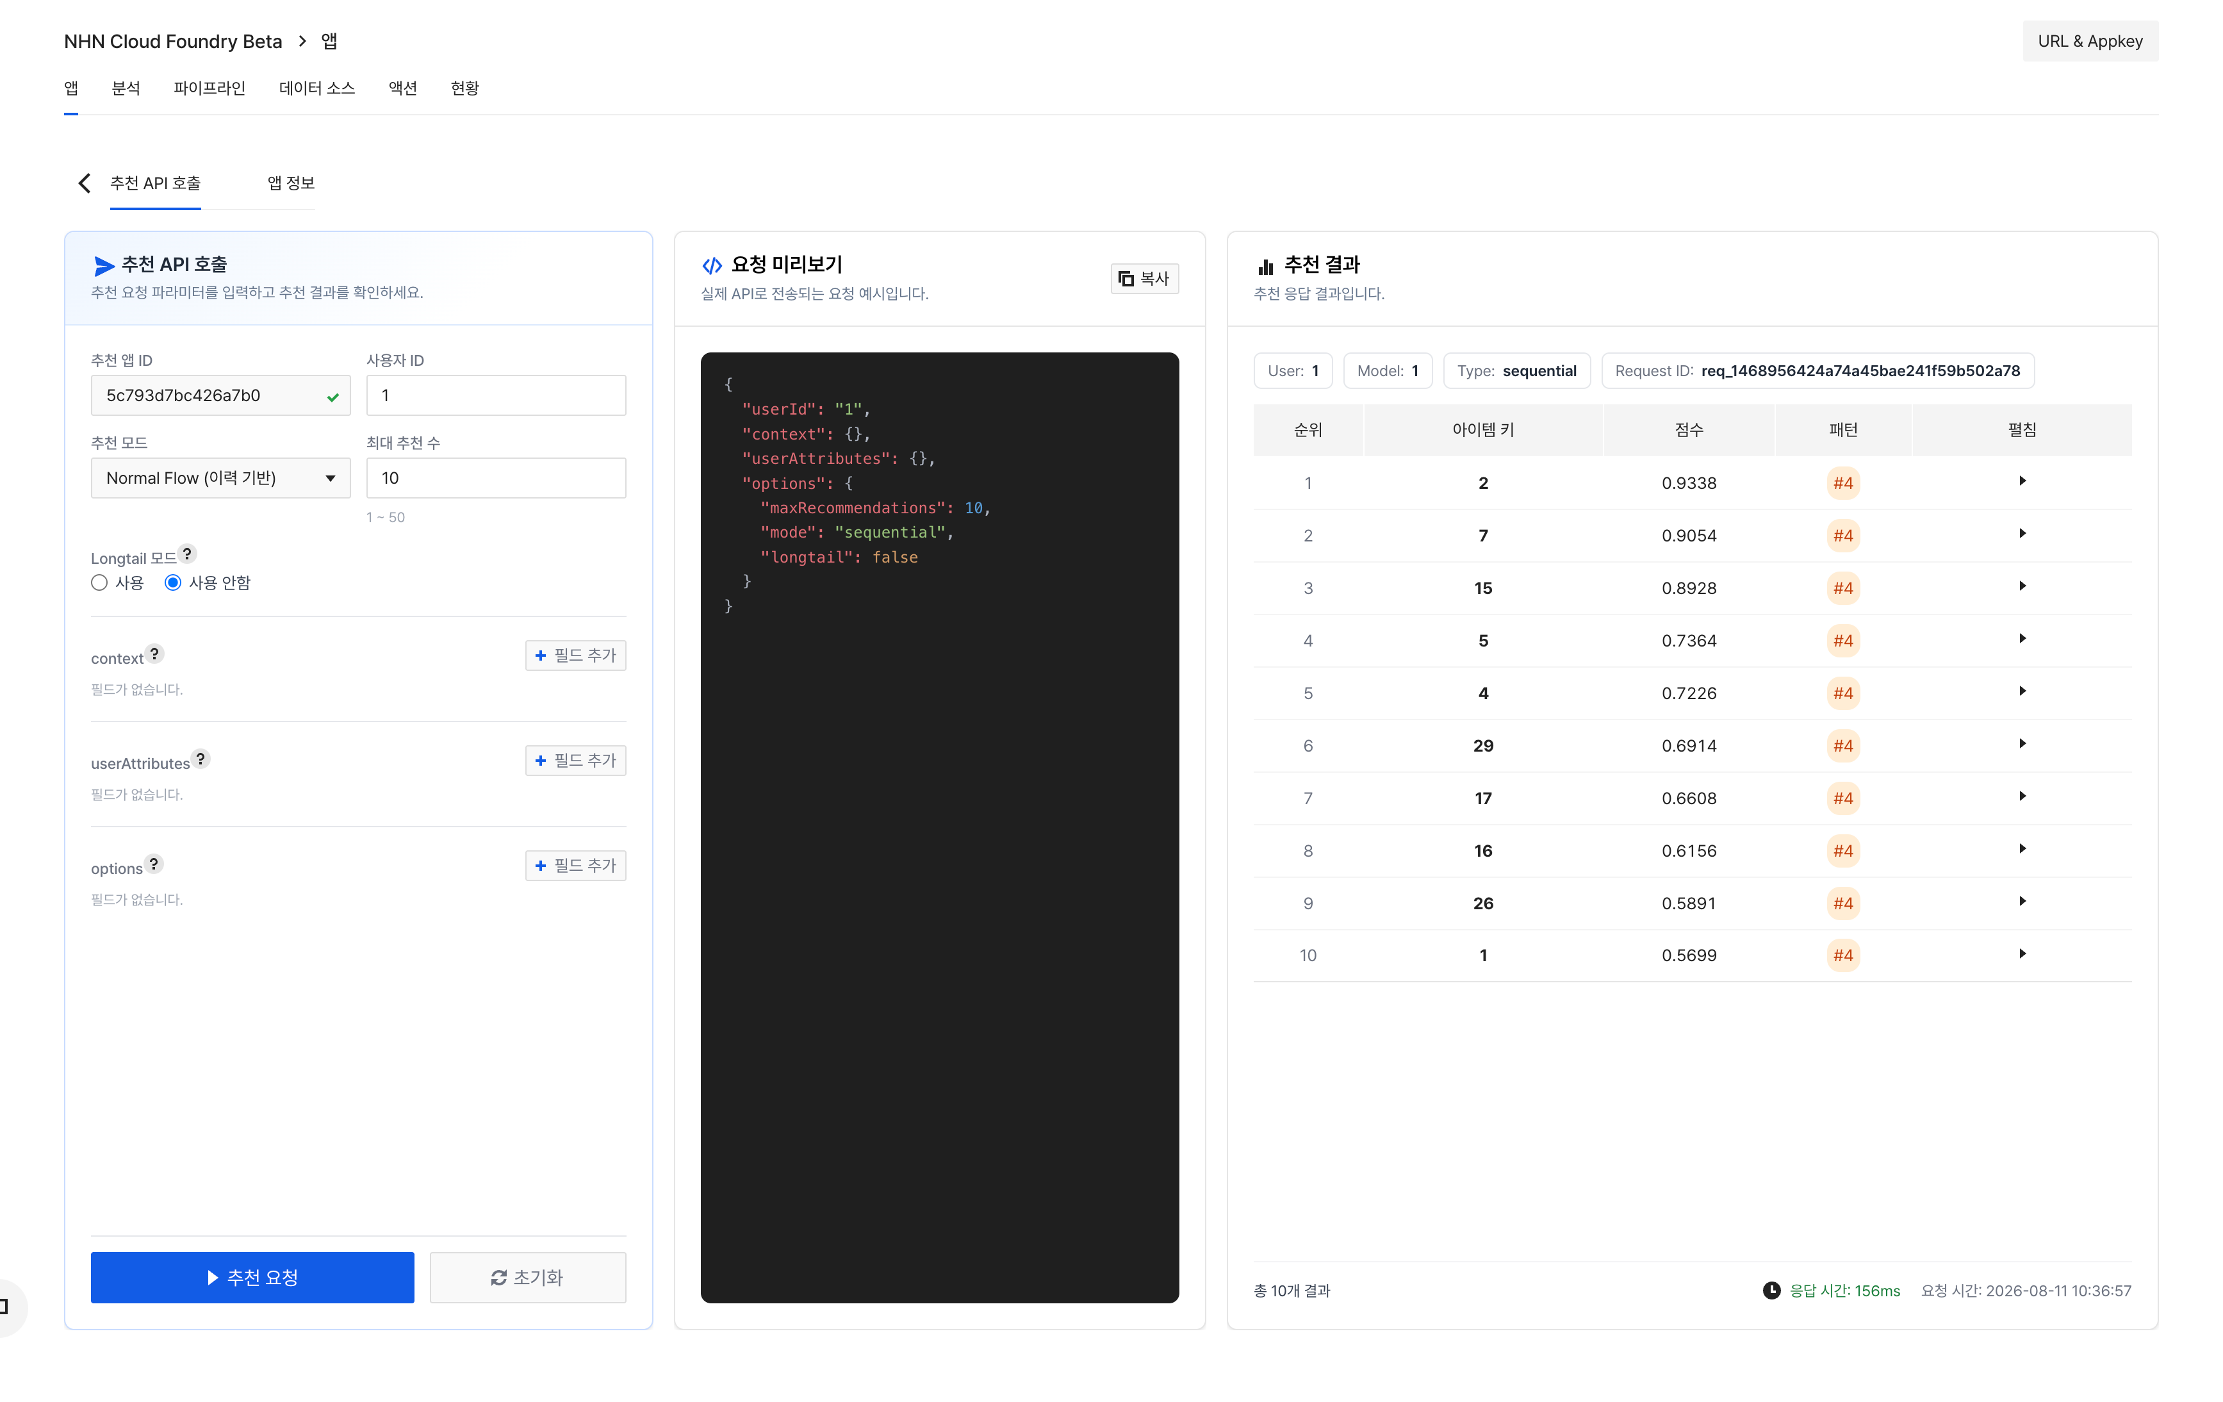
Task: Click the 앱 breadcrumb link
Action: (329, 40)
